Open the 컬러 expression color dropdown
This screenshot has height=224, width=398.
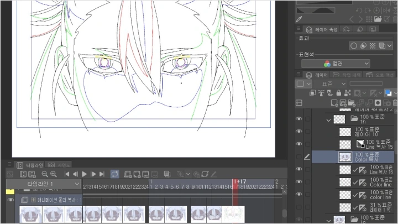pos(336,64)
